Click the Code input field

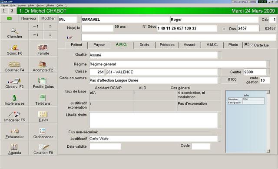(x=201, y=147)
